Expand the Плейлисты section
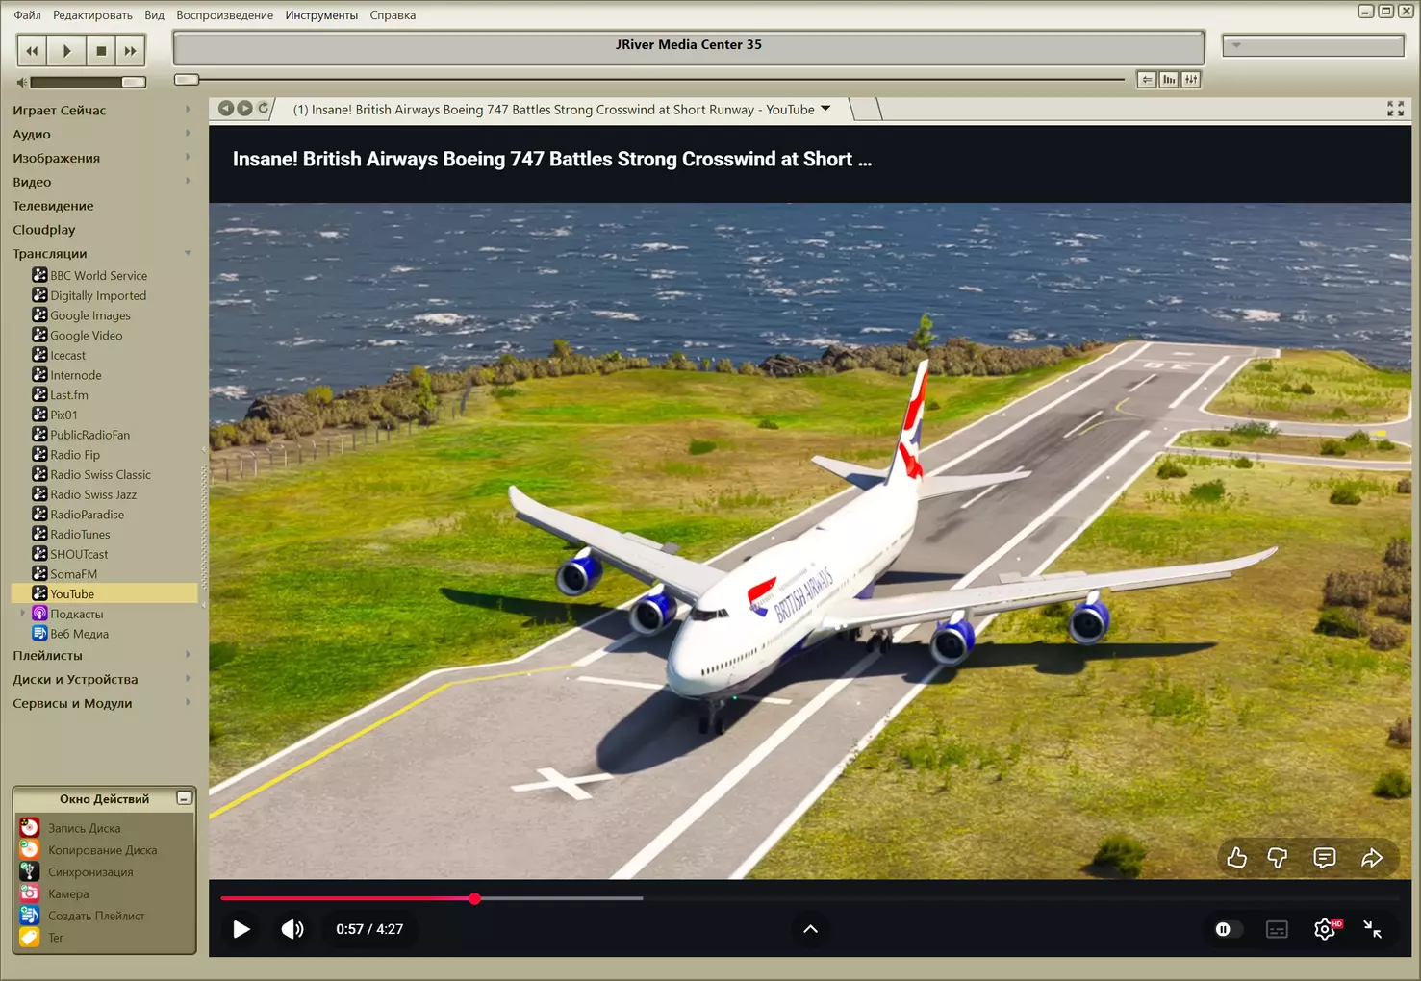Screen dimensions: 1421x981 pyautogui.click(x=188, y=655)
